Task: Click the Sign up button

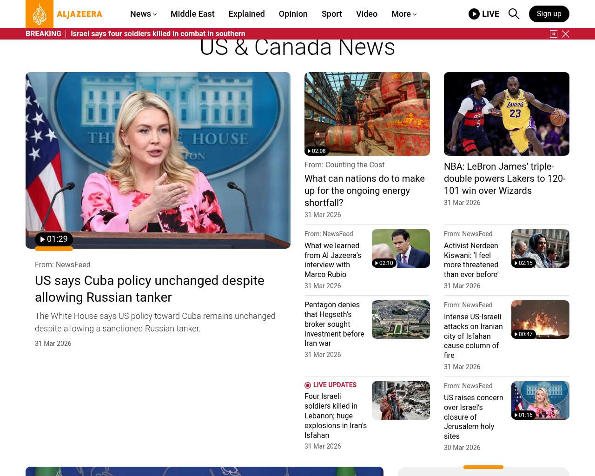Action: click(549, 14)
